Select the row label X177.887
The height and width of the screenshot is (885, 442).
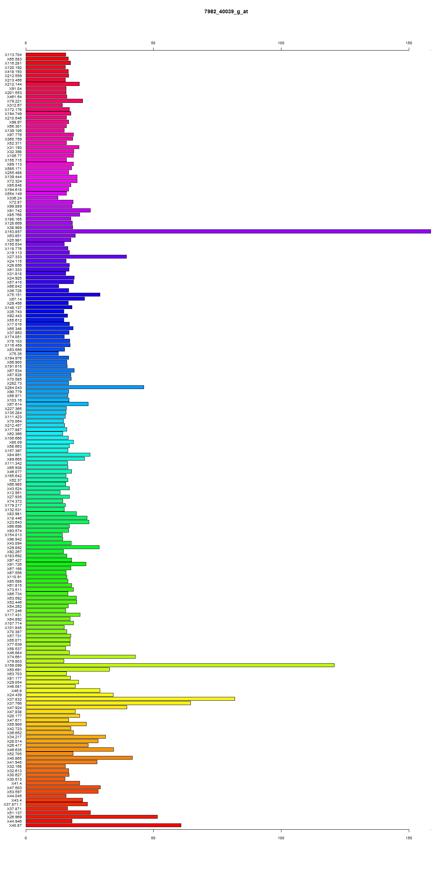coord(13,430)
